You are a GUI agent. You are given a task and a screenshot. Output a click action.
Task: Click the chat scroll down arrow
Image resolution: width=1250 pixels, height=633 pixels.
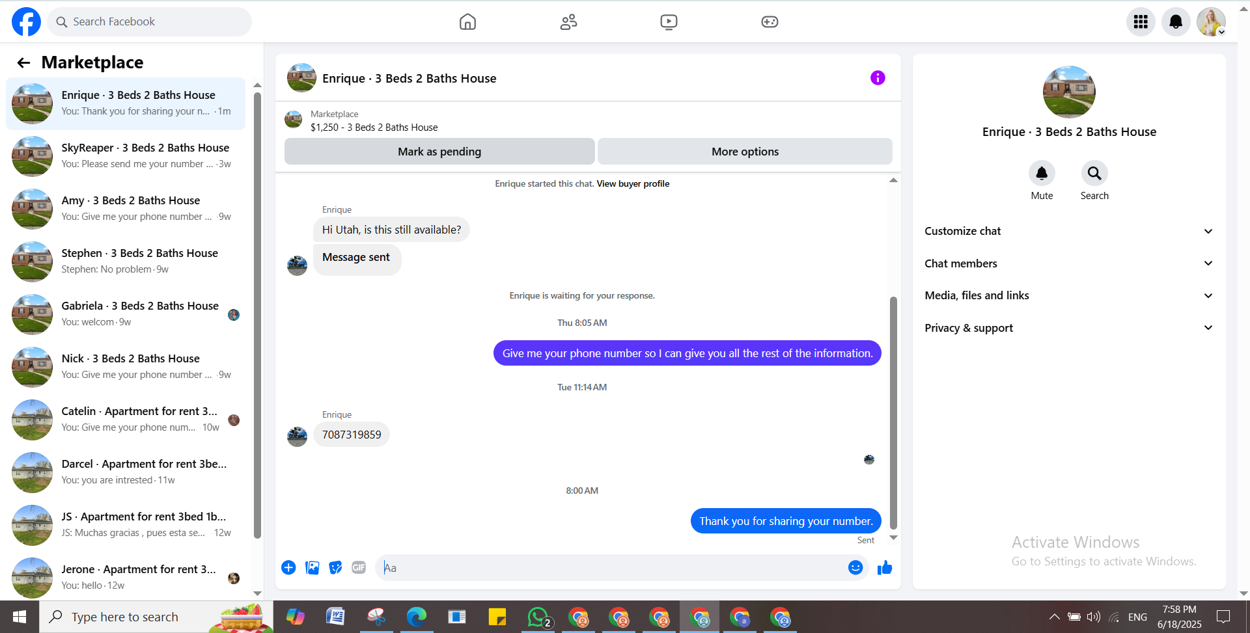click(x=893, y=538)
